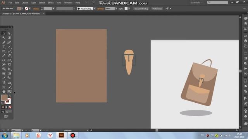Screen dimensions: 248x139
Task: Open the Layers panel icon
Action: [x=245, y=41]
